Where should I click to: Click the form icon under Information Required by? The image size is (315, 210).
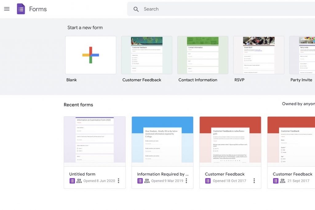point(140,181)
